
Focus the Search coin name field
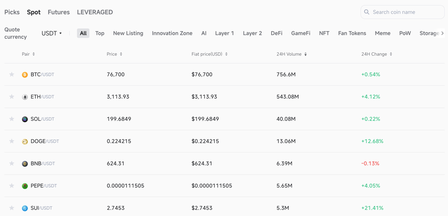tap(402, 12)
